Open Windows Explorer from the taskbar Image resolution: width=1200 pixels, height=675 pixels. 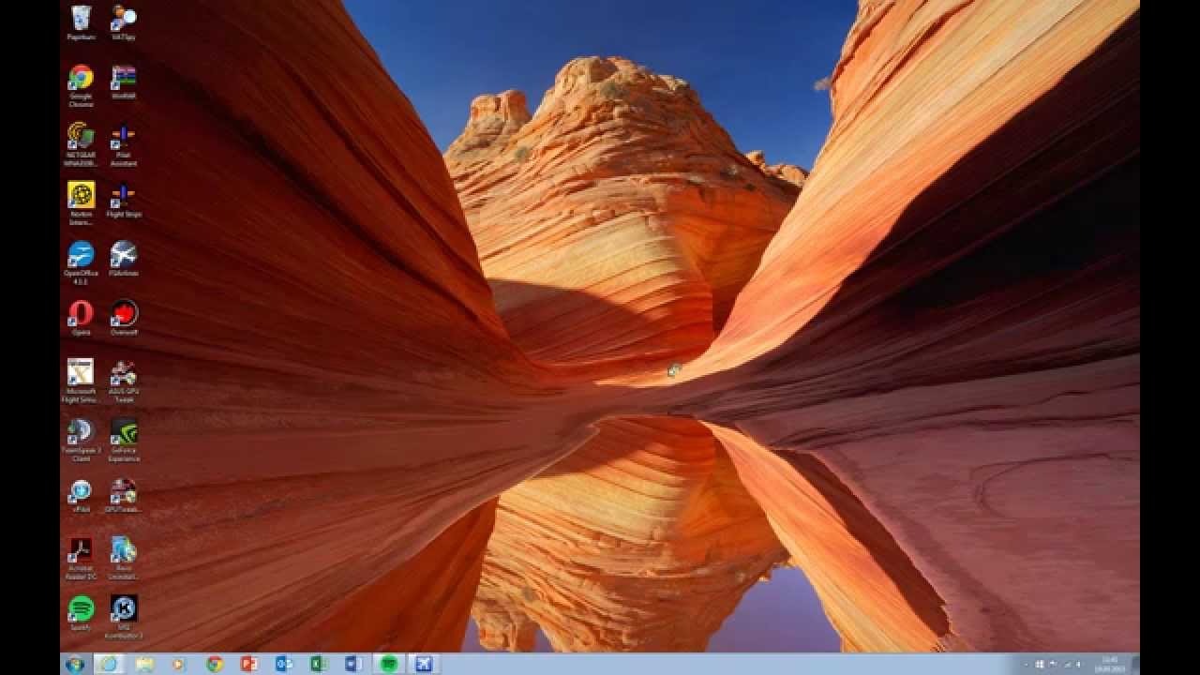tap(144, 664)
